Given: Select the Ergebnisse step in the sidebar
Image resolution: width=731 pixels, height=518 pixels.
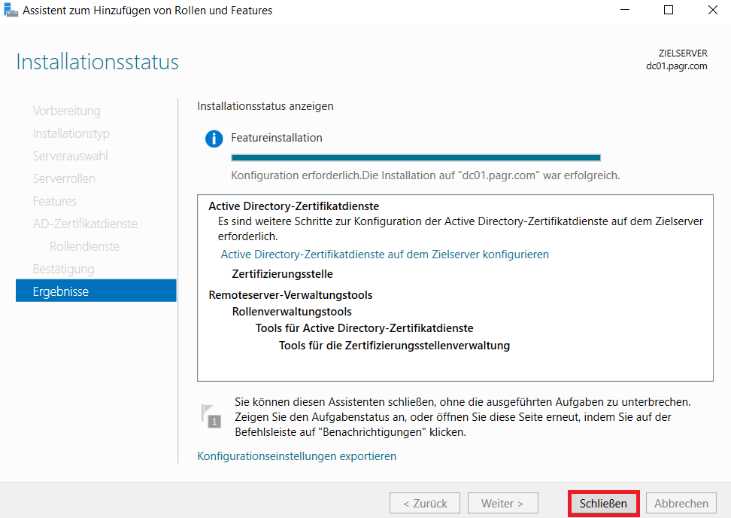Looking at the screenshot, I should (61, 291).
